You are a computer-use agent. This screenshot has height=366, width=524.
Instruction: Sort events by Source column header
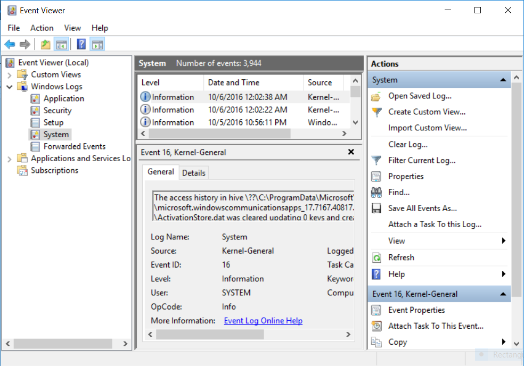coord(323,82)
